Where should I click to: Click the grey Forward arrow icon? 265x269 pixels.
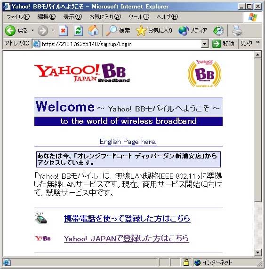[43, 31]
